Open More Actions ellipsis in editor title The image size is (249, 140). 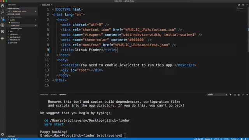247,5
